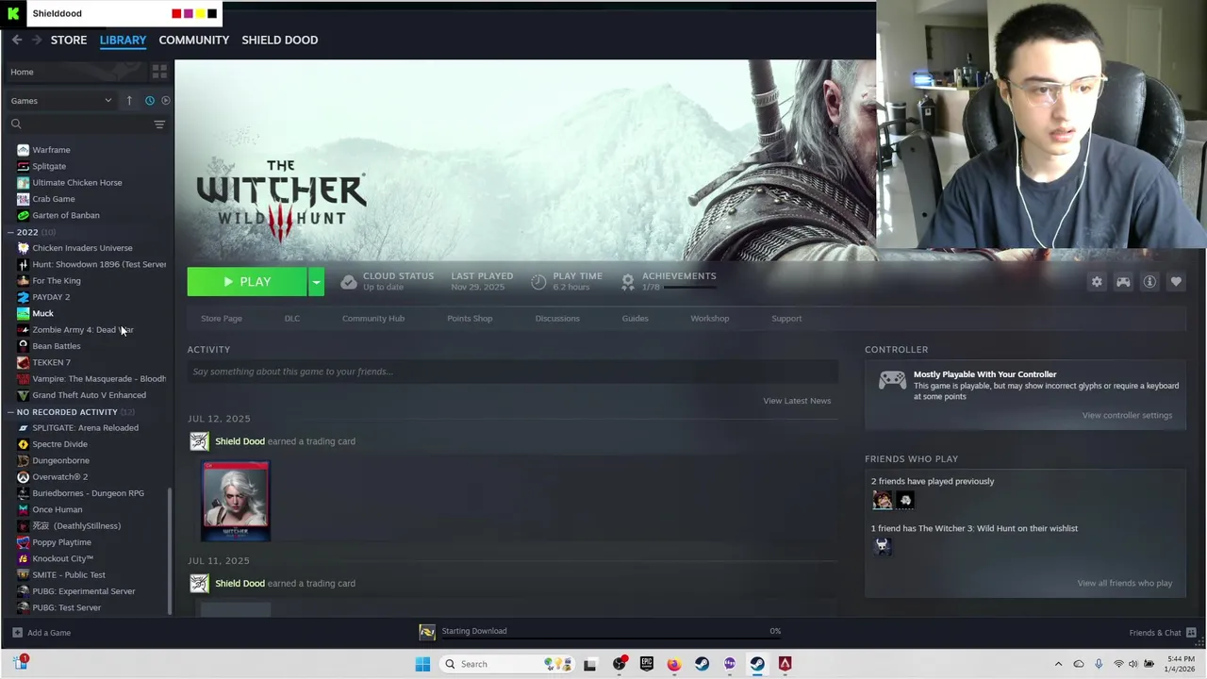Collapse the 2022 group
The image size is (1207, 679).
tap(10, 232)
